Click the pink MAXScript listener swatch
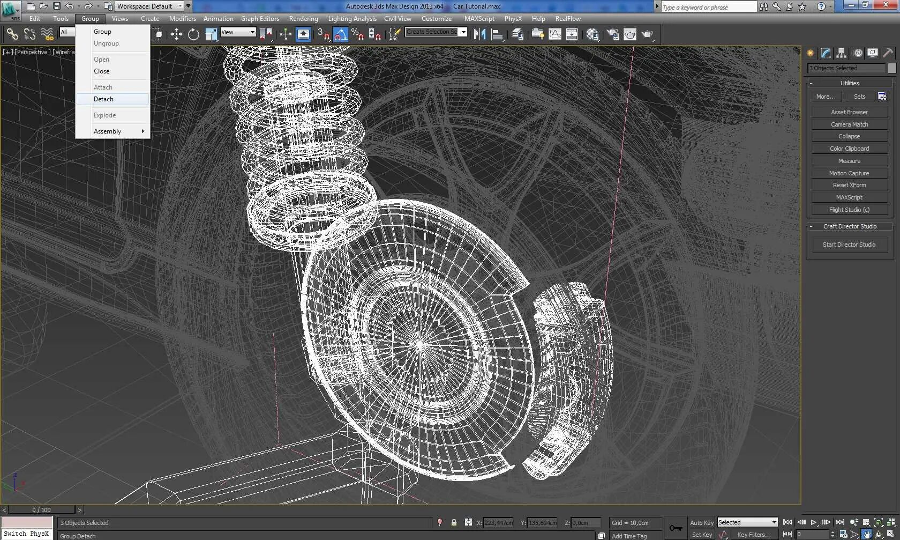The image size is (900, 540). point(27,522)
